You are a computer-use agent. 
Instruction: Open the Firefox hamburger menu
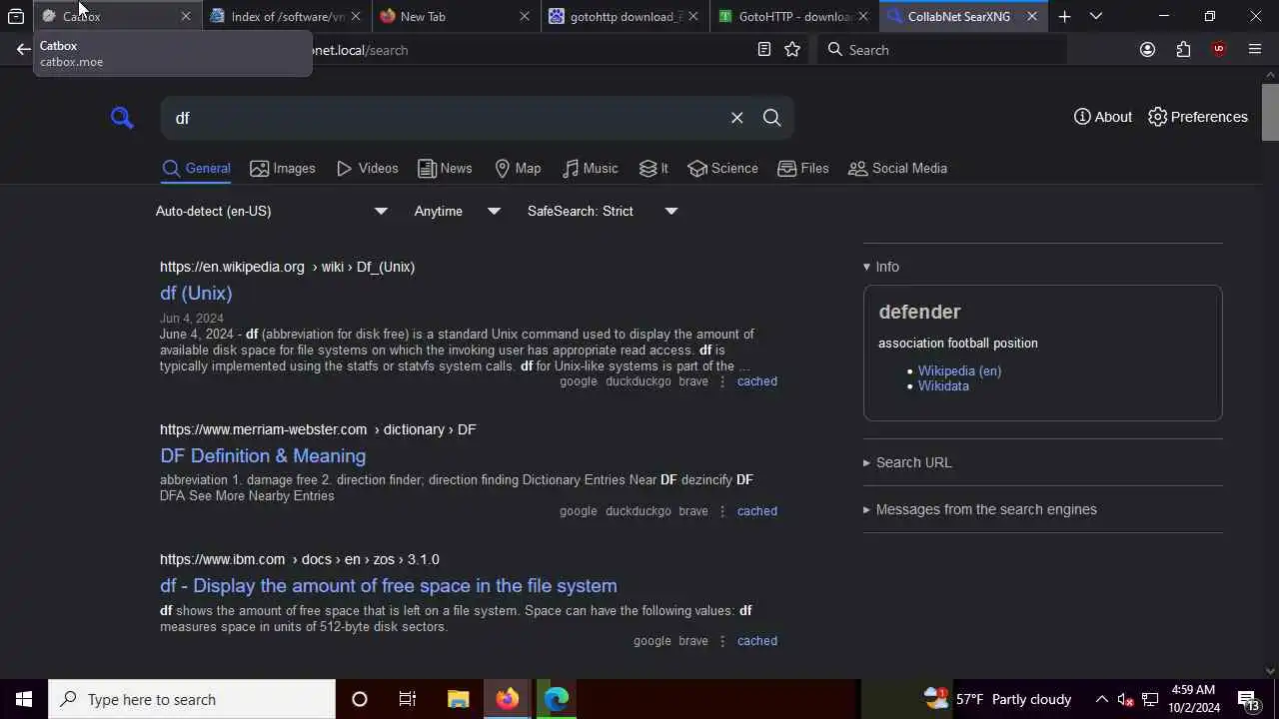1255,49
